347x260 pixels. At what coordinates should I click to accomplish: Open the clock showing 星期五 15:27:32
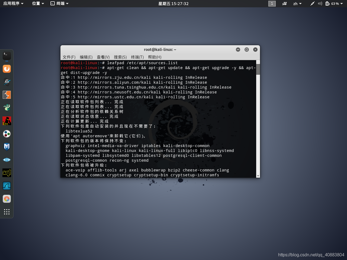click(x=173, y=4)
